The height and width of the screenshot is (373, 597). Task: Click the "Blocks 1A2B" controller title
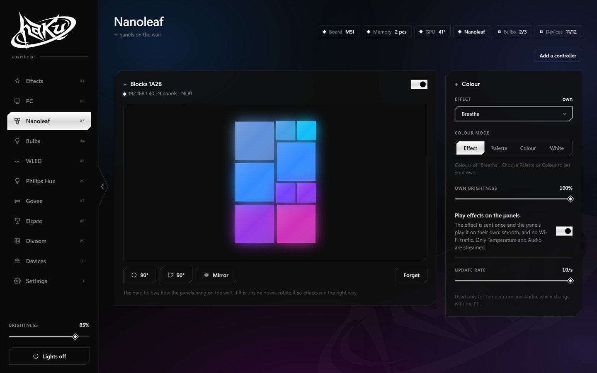(146, 84)
